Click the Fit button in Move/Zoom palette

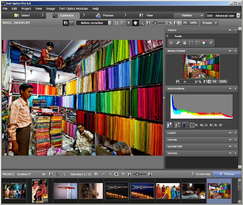(x=214, y=82)
